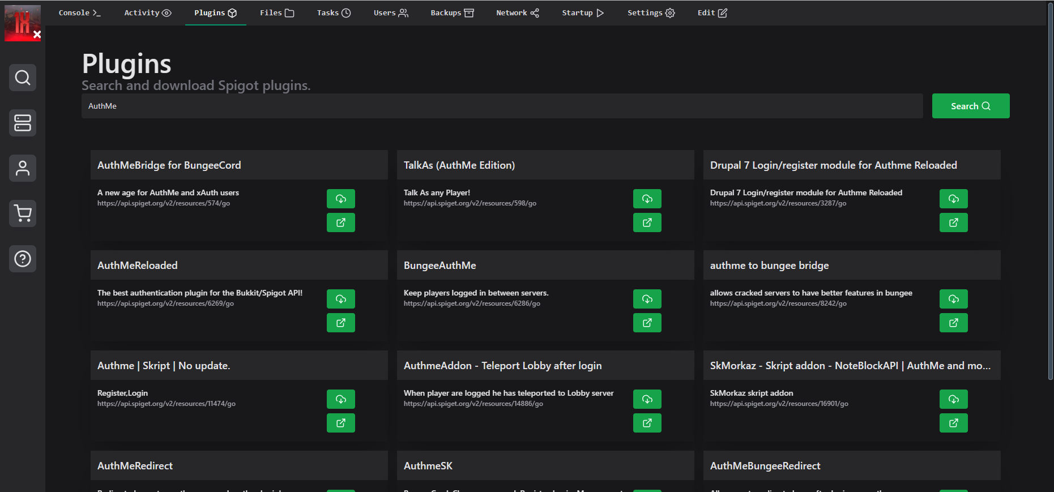Click spiget URL for resource 598
Screen dimensions: 1054x492
pos(470,203)
